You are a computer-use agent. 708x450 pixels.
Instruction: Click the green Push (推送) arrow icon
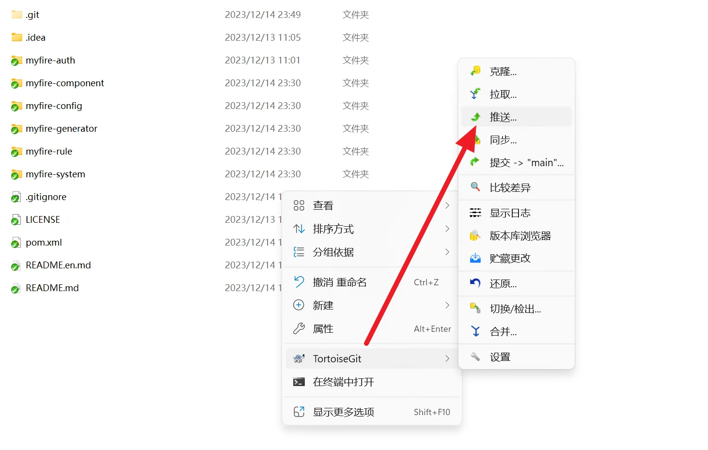(476, 117)
